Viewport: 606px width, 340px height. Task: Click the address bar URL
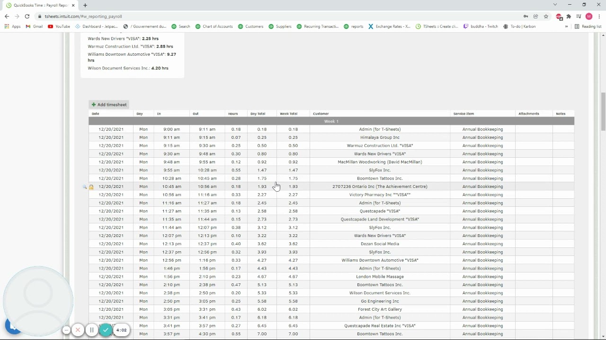tap(83, 16)
